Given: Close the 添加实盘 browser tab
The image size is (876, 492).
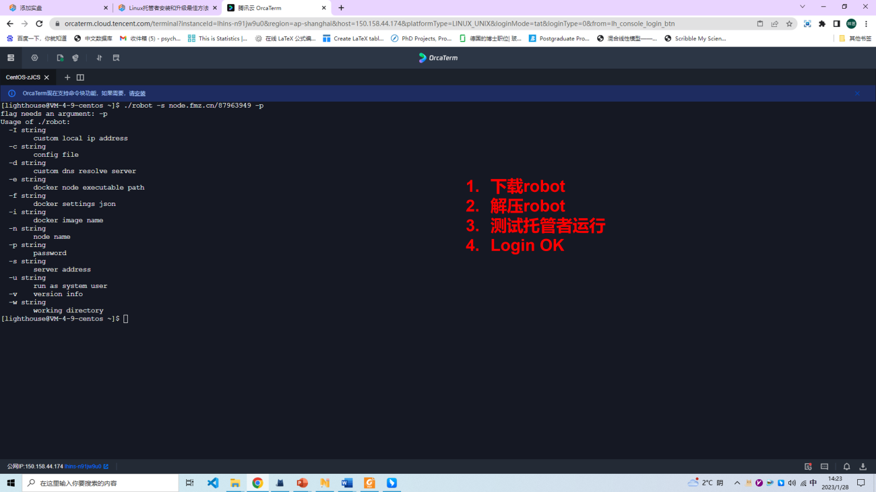Looking at the screenshot, I should [106, 8].
